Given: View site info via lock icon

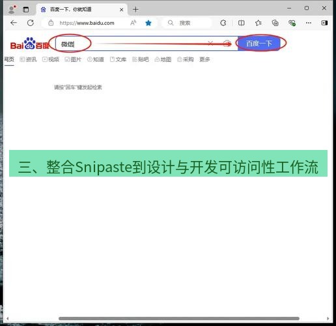Looking at the screenshot, I should 51,23.
